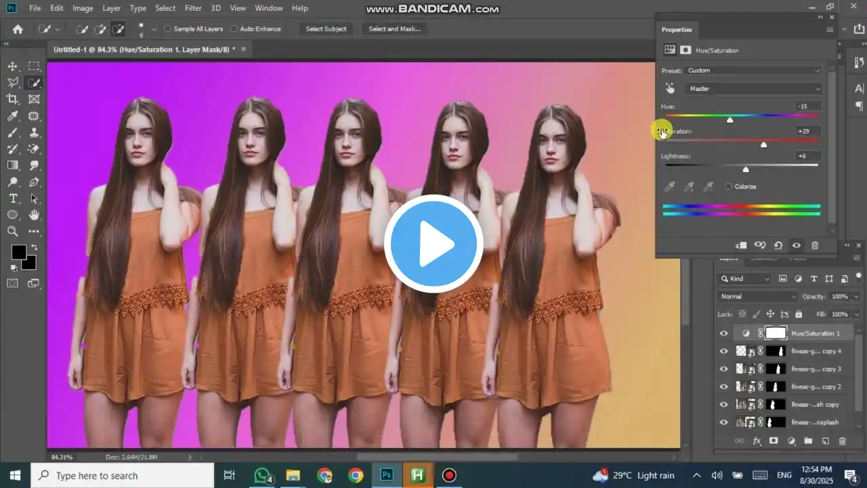The height and width of the screenshot is (488, 867).
Task: Switch to the Properties panel tab
Action: coord(677,29)
